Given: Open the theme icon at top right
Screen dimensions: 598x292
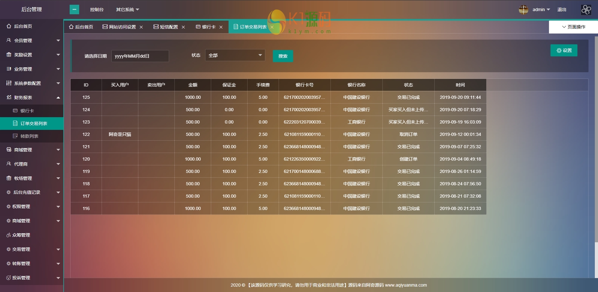Looking at the screenshot, I should pyautogui.click(x=586, y=10).
